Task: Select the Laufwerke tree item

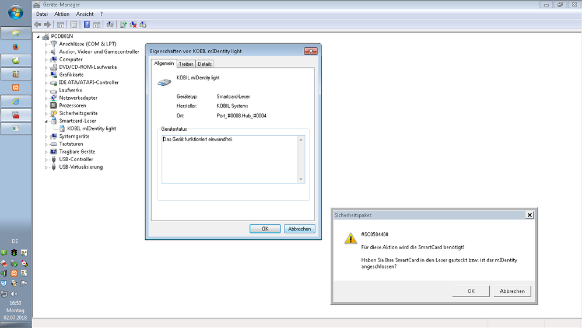Action: 71,90
